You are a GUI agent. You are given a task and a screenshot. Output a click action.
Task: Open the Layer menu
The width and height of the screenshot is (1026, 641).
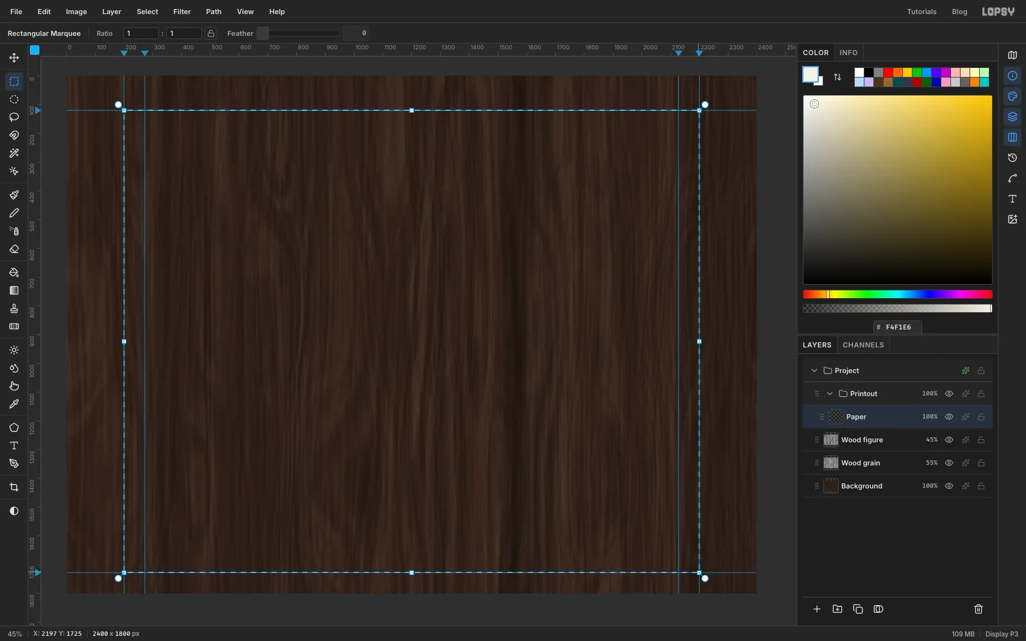[112, 12]
